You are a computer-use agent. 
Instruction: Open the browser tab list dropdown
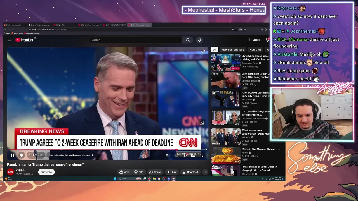coord(263,25)
